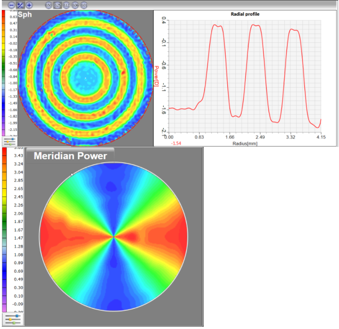Click the Radius[mm] axis label

click(x=245, y=143)
